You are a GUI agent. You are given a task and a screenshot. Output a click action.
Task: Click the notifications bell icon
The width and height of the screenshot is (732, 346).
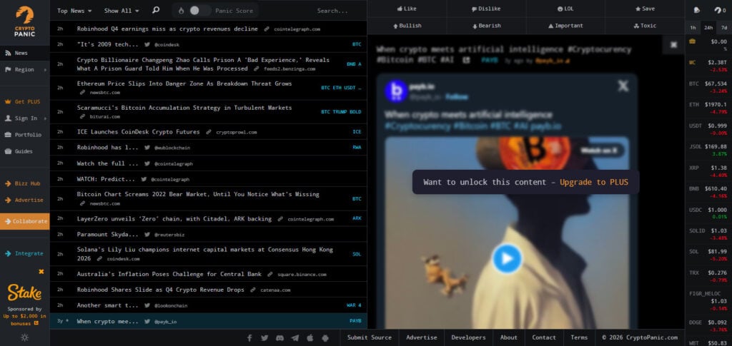point(697,10)
